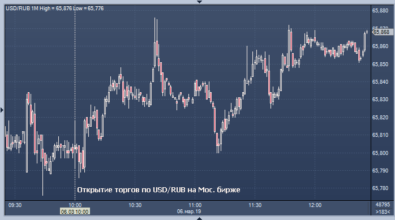
Task: Click the 65,880 price axis label
Action: pos(380,11)
